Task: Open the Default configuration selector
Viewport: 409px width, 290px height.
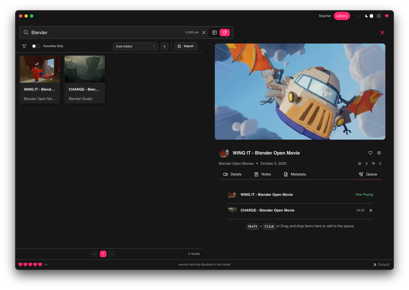Action: coord(381,265)
